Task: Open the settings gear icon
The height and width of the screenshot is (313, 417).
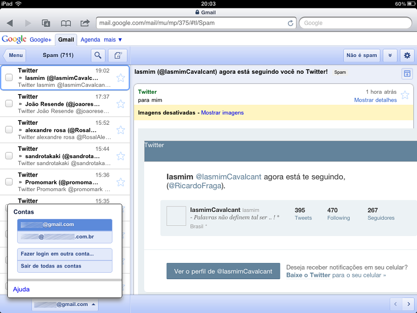Action: tap(407, 56)
